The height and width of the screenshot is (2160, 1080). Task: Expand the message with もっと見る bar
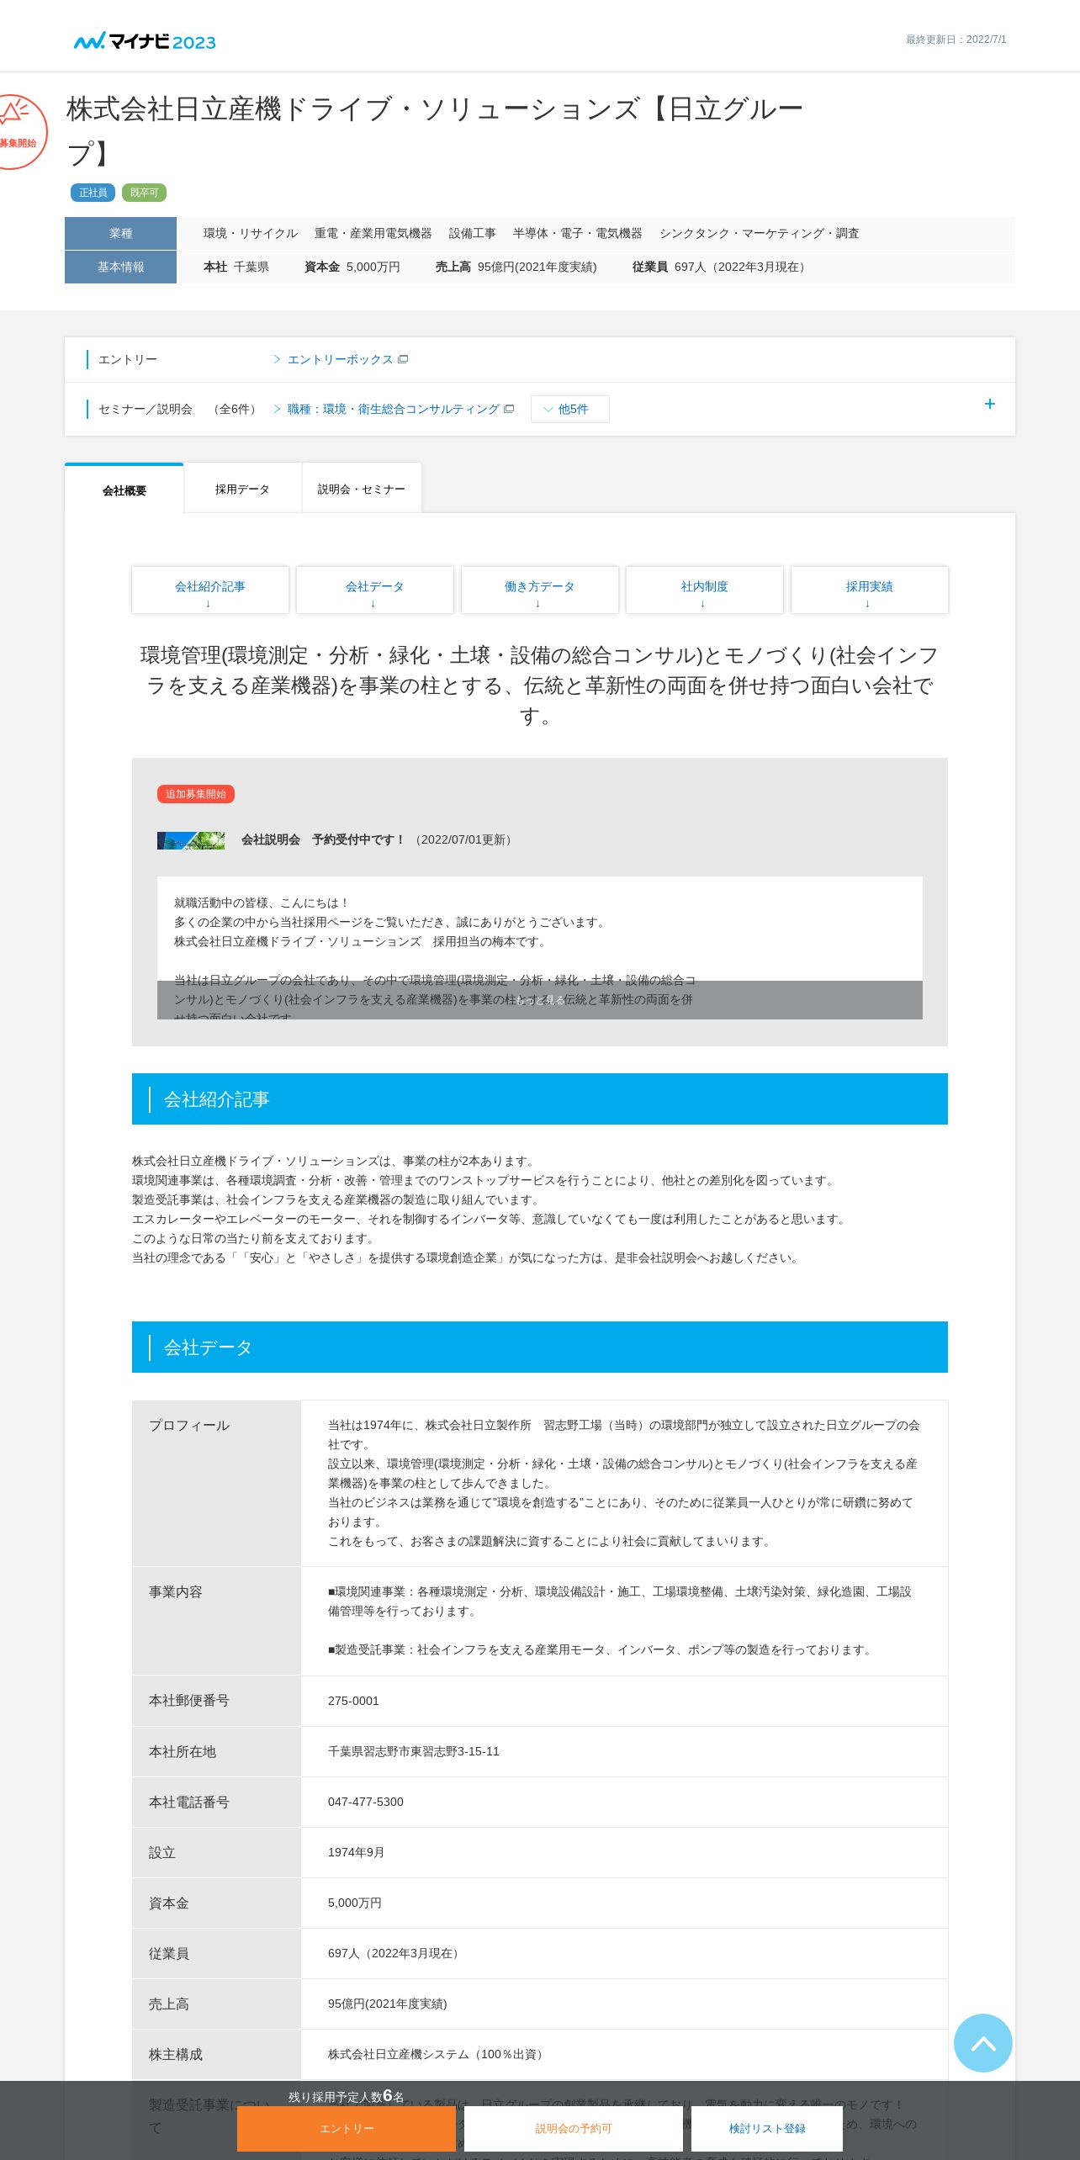point(540,1000)
